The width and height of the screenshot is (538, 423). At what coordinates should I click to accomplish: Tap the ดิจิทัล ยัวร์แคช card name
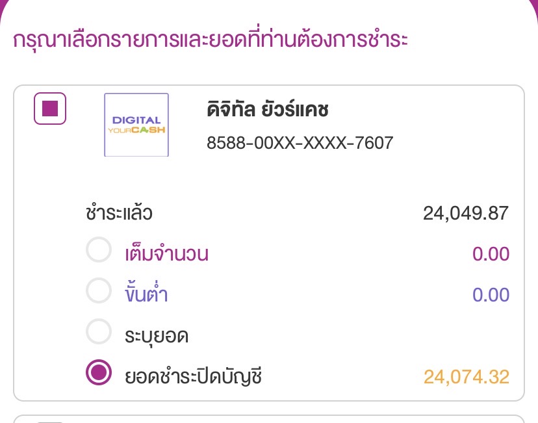click(x=268, y=110)
